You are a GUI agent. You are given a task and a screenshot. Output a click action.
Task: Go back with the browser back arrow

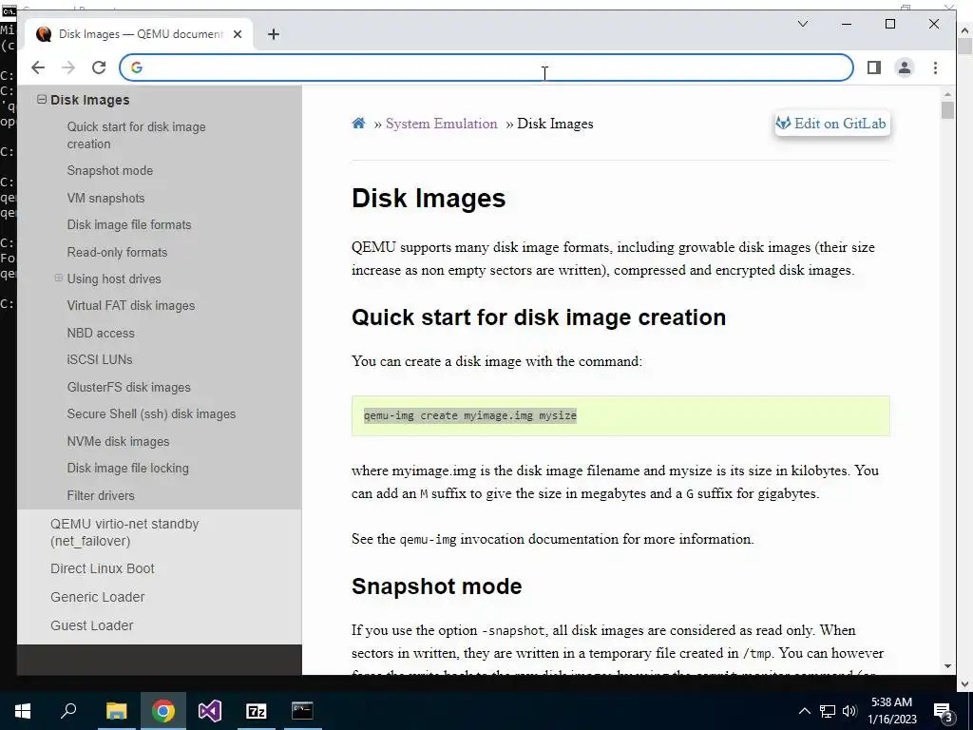38,67
